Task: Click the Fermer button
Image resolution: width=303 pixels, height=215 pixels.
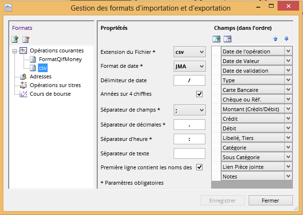Action: (x=274, y=200)
